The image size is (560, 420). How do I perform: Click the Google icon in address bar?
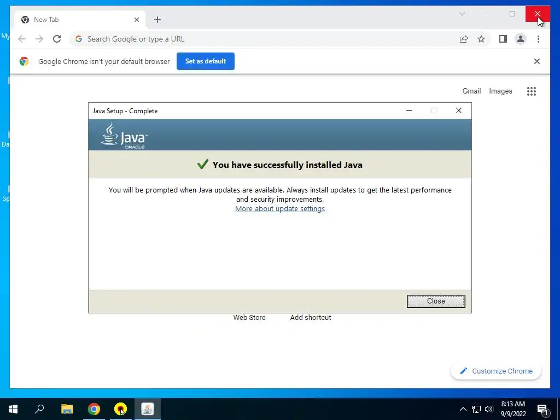79,39
